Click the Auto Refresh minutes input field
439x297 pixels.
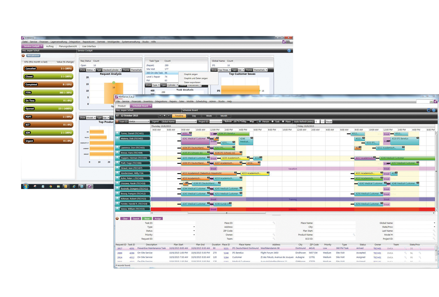click(x=317, y=121)
